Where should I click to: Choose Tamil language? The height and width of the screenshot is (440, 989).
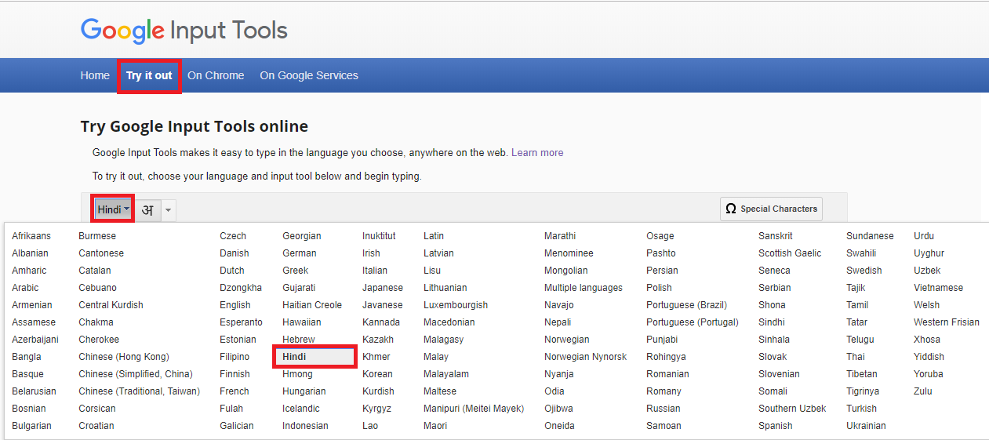click(857, 304)
